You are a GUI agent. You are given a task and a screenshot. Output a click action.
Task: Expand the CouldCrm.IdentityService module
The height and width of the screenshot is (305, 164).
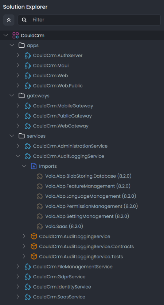point(18,287)
